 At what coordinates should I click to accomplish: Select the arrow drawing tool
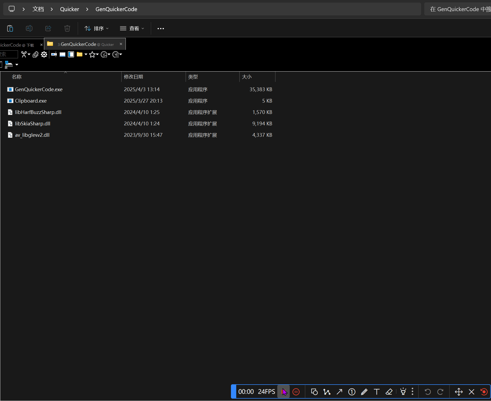pos(339,392)
